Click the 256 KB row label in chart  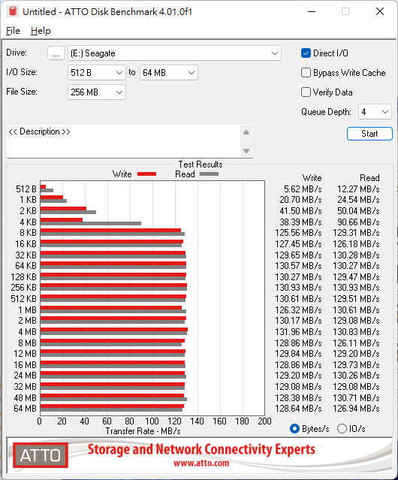pos(23,288)
